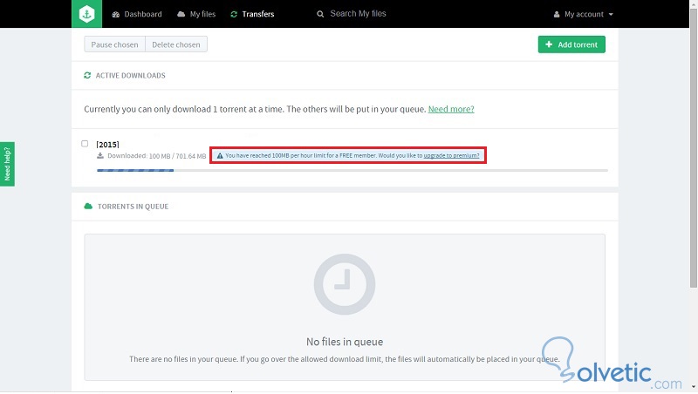The height and width of the screenshot is (394, 698).
Task: Open the Transfers tab
Action: click(x=252, y=14)
